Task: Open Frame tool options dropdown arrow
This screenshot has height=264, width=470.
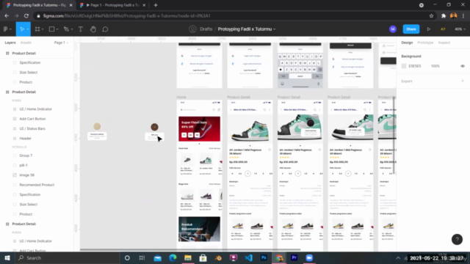Action: 43,29
